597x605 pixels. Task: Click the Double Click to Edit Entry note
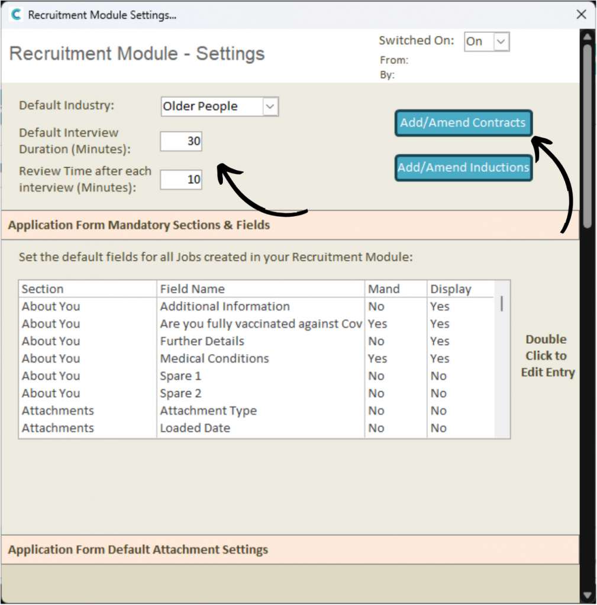547,356
